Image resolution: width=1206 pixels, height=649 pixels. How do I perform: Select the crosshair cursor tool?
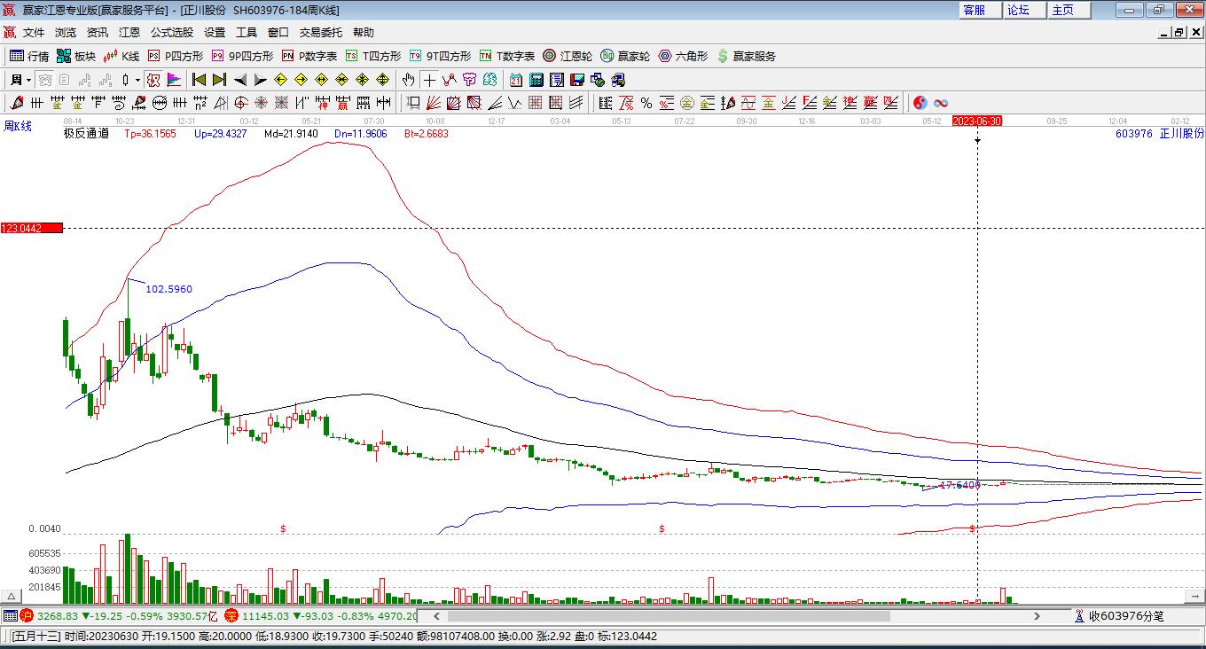point(429,80)
